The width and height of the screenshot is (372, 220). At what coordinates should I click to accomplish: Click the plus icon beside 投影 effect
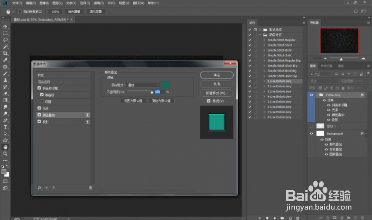87,122
